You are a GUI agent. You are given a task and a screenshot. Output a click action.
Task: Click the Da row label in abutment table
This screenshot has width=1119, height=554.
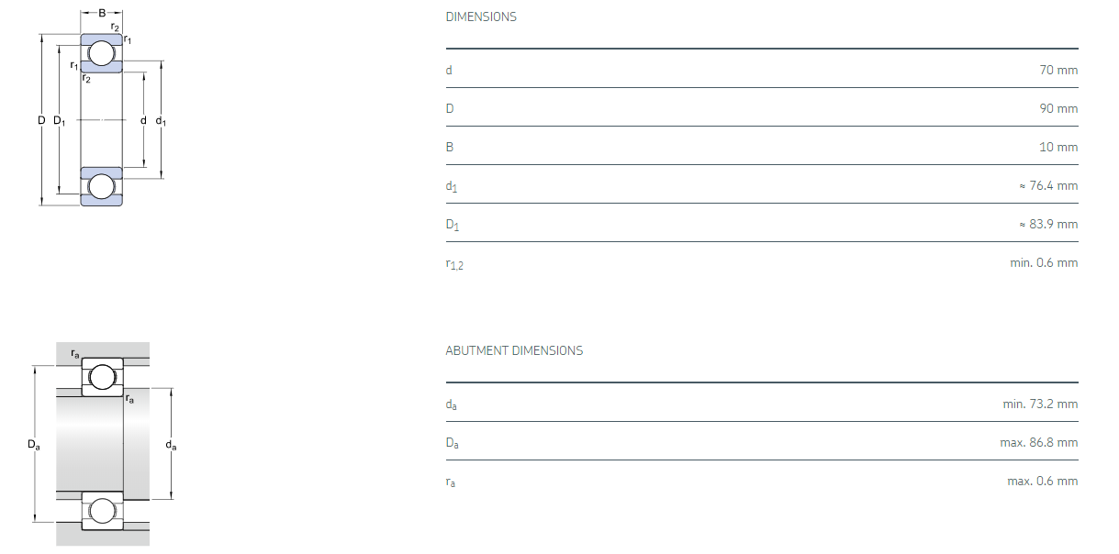(452, 443)
